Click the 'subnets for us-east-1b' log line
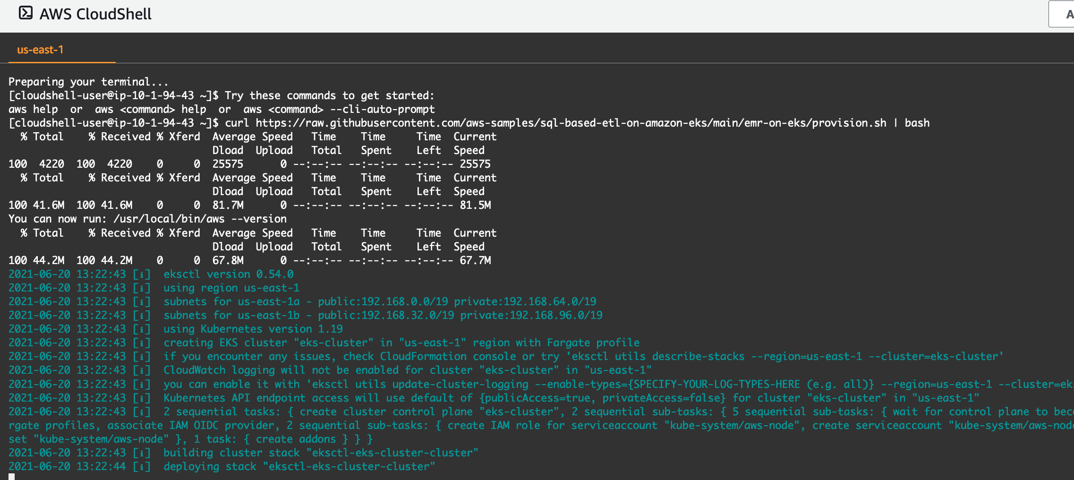 point(306,315)
